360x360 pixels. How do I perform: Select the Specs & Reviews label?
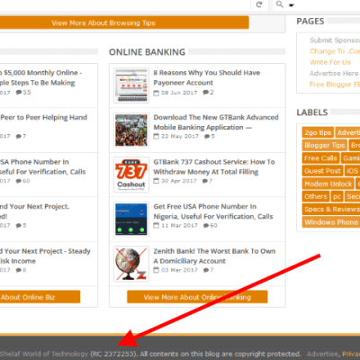click(331, 209)
